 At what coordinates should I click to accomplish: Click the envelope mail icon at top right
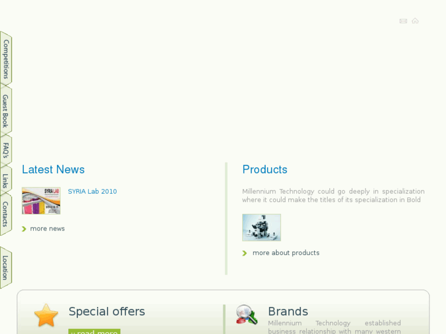[x=403, y=21]
